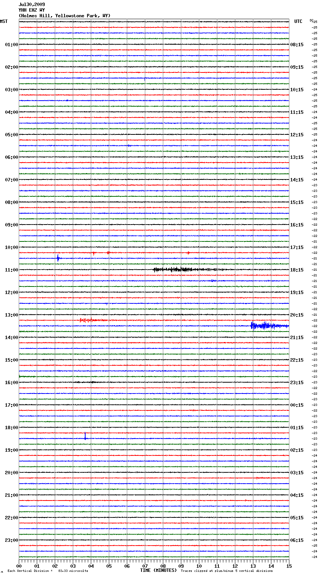Select the 06:00 MST time label
This screenshot has height=576, width=319.
12,157
